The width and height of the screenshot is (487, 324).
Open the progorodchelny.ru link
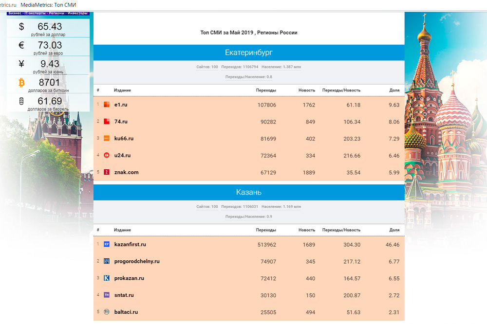point(137,261)
